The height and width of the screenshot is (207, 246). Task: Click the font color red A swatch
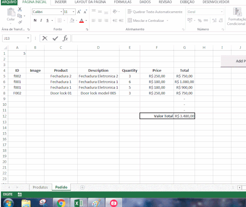point(81,20)
